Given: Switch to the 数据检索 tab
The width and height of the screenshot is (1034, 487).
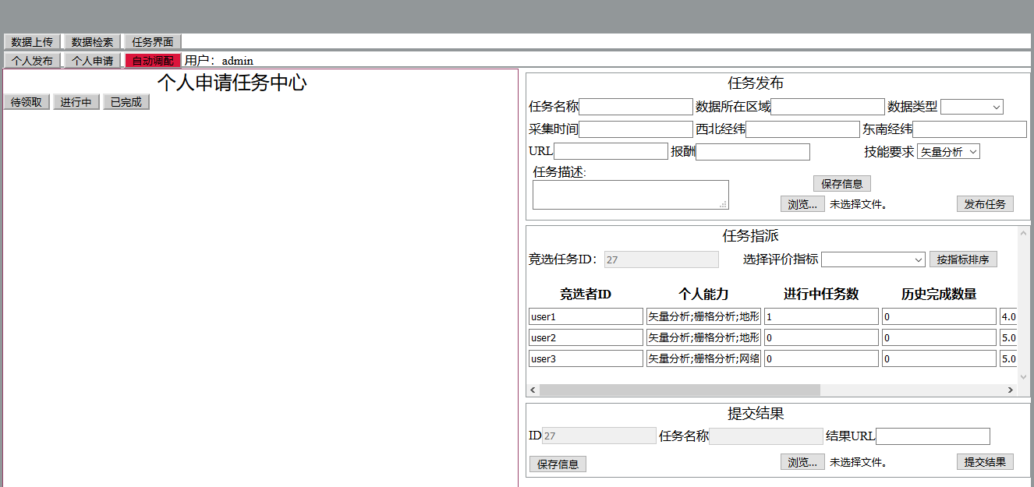Looking at the screenshot, I should (x=92, y=42).
